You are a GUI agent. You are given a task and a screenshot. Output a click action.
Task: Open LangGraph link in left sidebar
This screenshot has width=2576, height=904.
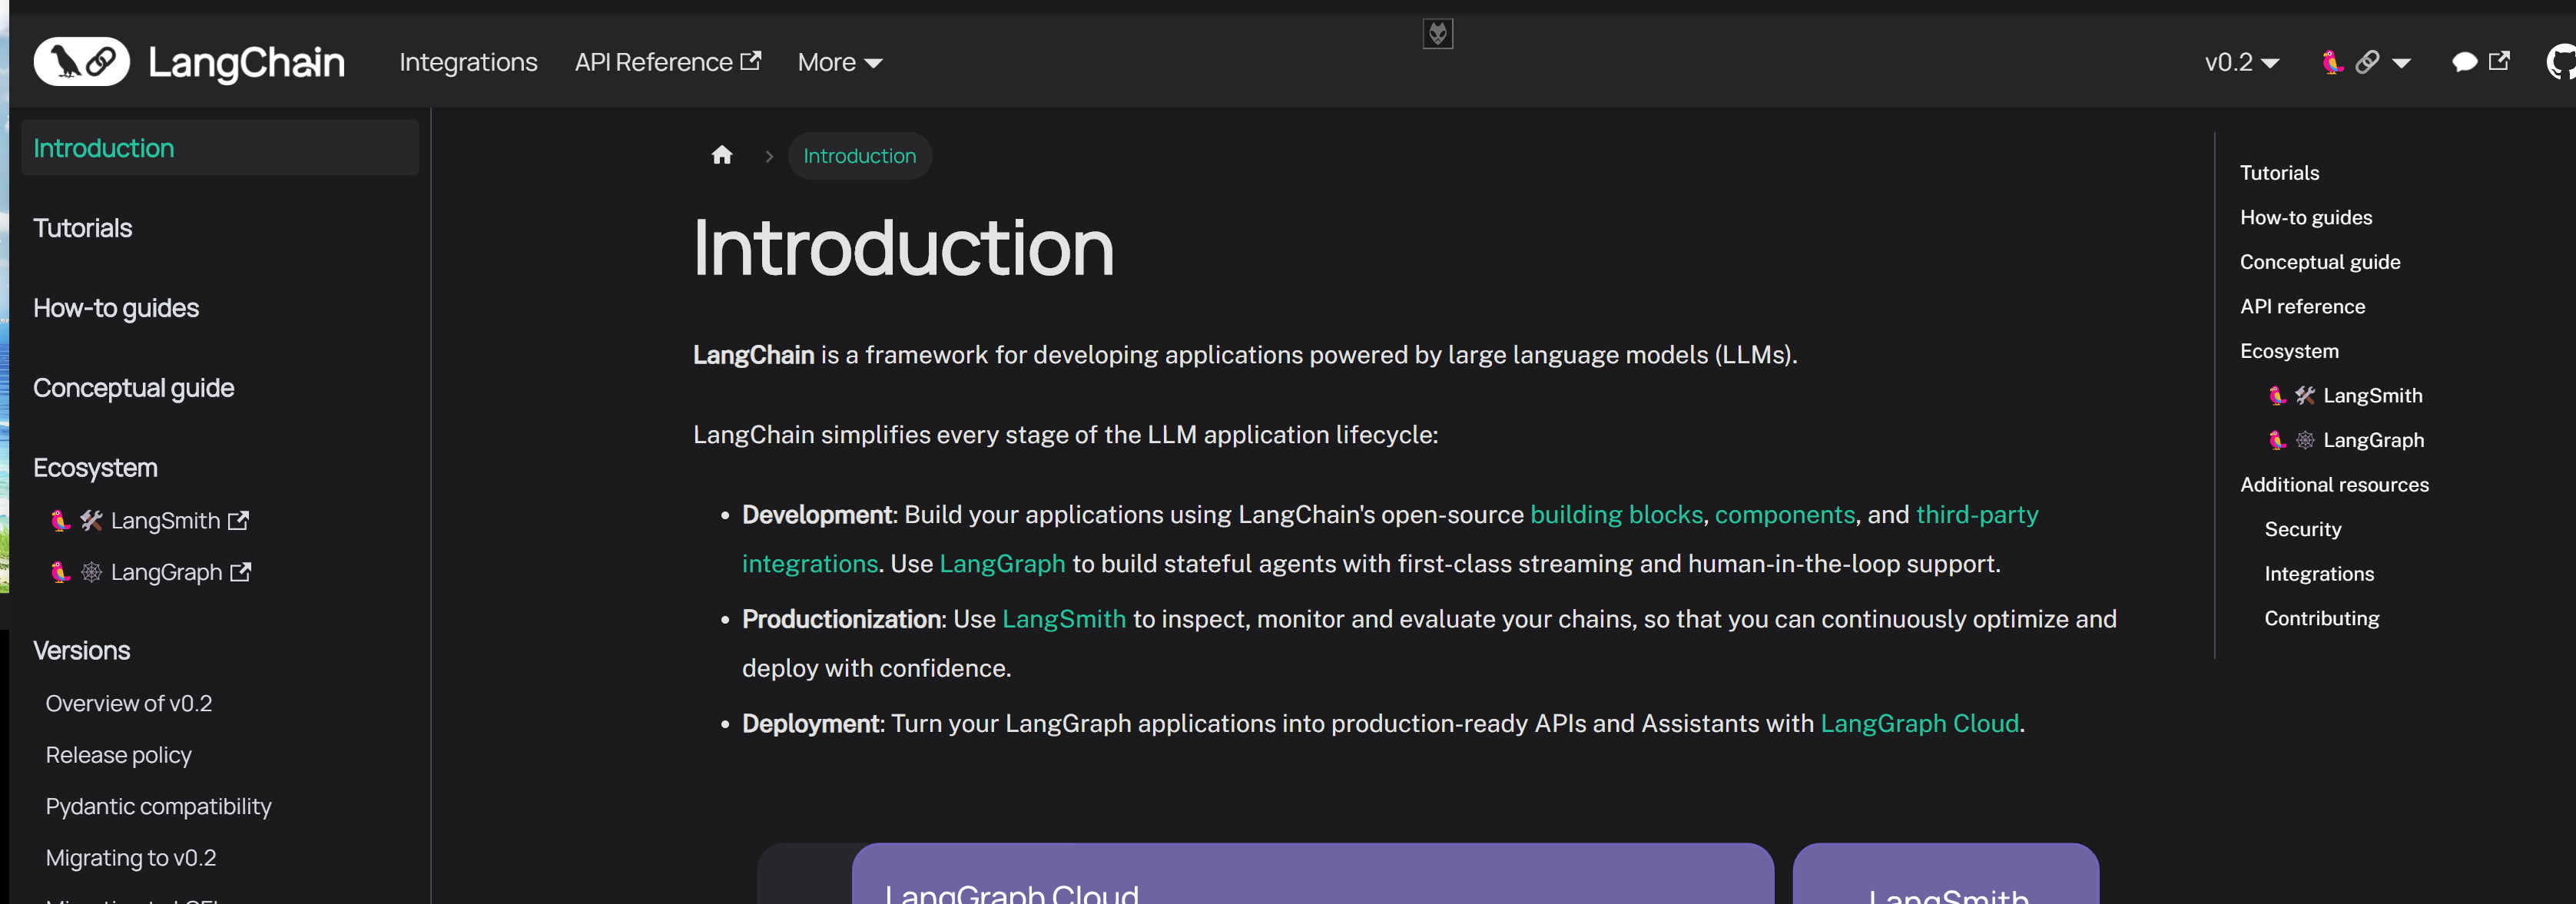click(x=150, y=572)
